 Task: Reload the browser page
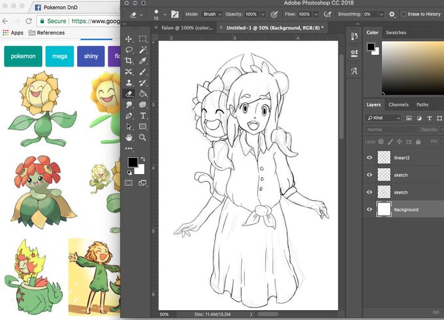point(29,21)
